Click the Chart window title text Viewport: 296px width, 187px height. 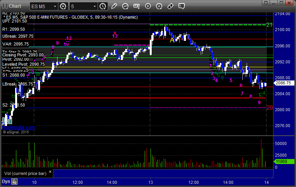tap(15, 6)
